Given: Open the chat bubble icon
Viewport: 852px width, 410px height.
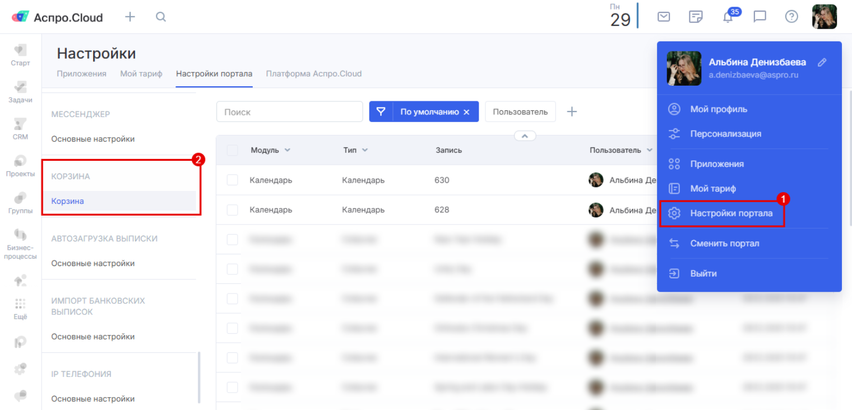Looking at the screenshot, I should (x=760, y=17).
